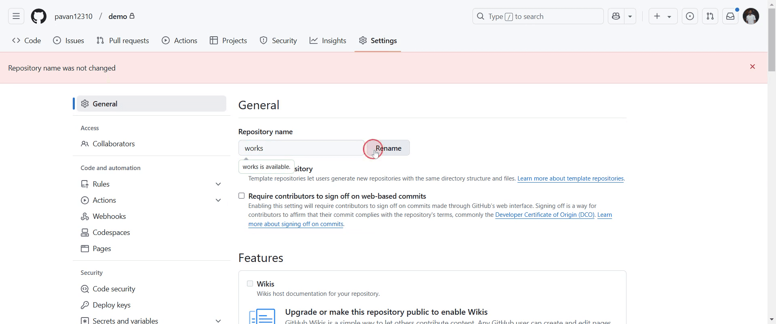The width and height of the screenshot is (776, 324).
Task: Open Actions in settings sidebar
Action: (104, 200)
